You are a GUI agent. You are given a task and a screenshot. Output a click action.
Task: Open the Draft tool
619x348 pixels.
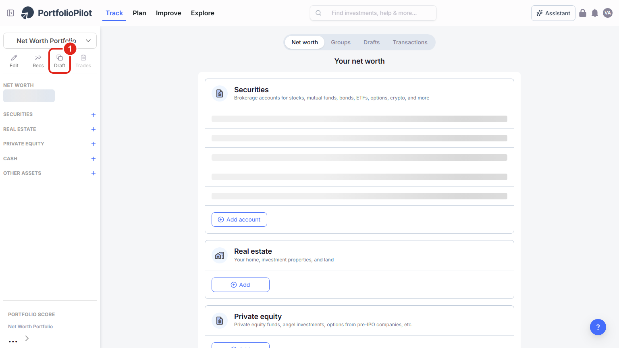[60, 61]
